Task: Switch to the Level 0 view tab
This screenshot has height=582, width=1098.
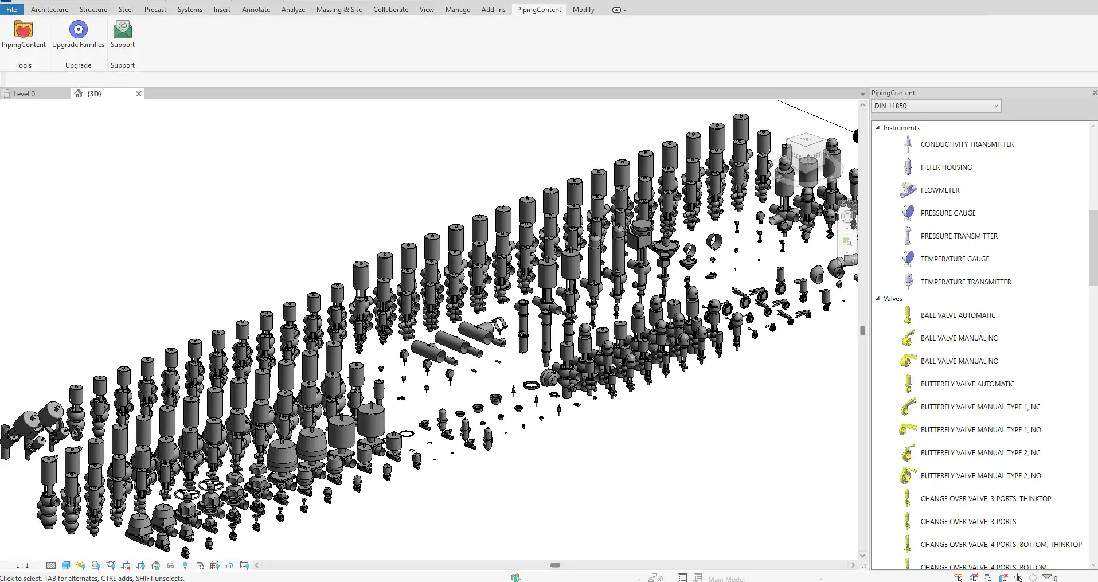Action: point(25,94)
